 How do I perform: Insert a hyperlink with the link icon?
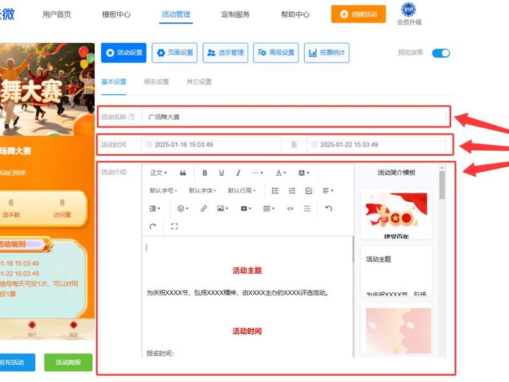[x=204, y=209]
